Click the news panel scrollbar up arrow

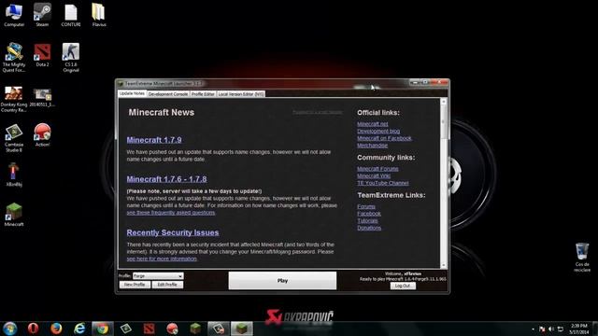click(x=443, y=102)
